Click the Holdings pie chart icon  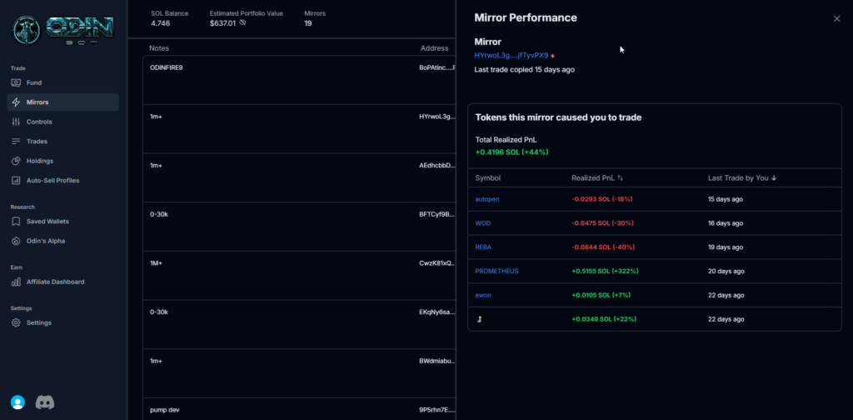point(17,161)
